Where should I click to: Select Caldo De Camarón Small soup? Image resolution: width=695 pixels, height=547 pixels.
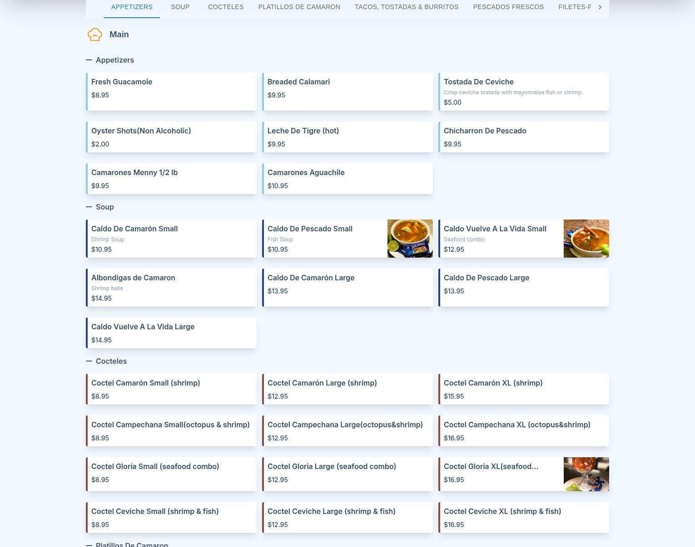click(x=171, y=239)
